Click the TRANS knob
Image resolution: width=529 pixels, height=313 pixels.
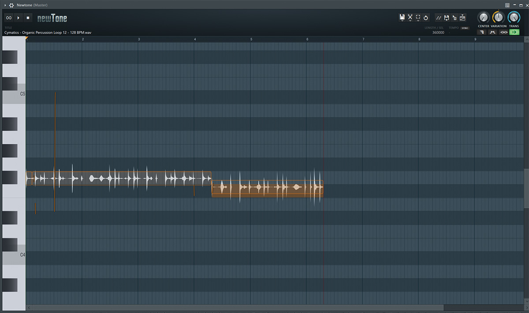pyautogui.click(x=514, y=17)
